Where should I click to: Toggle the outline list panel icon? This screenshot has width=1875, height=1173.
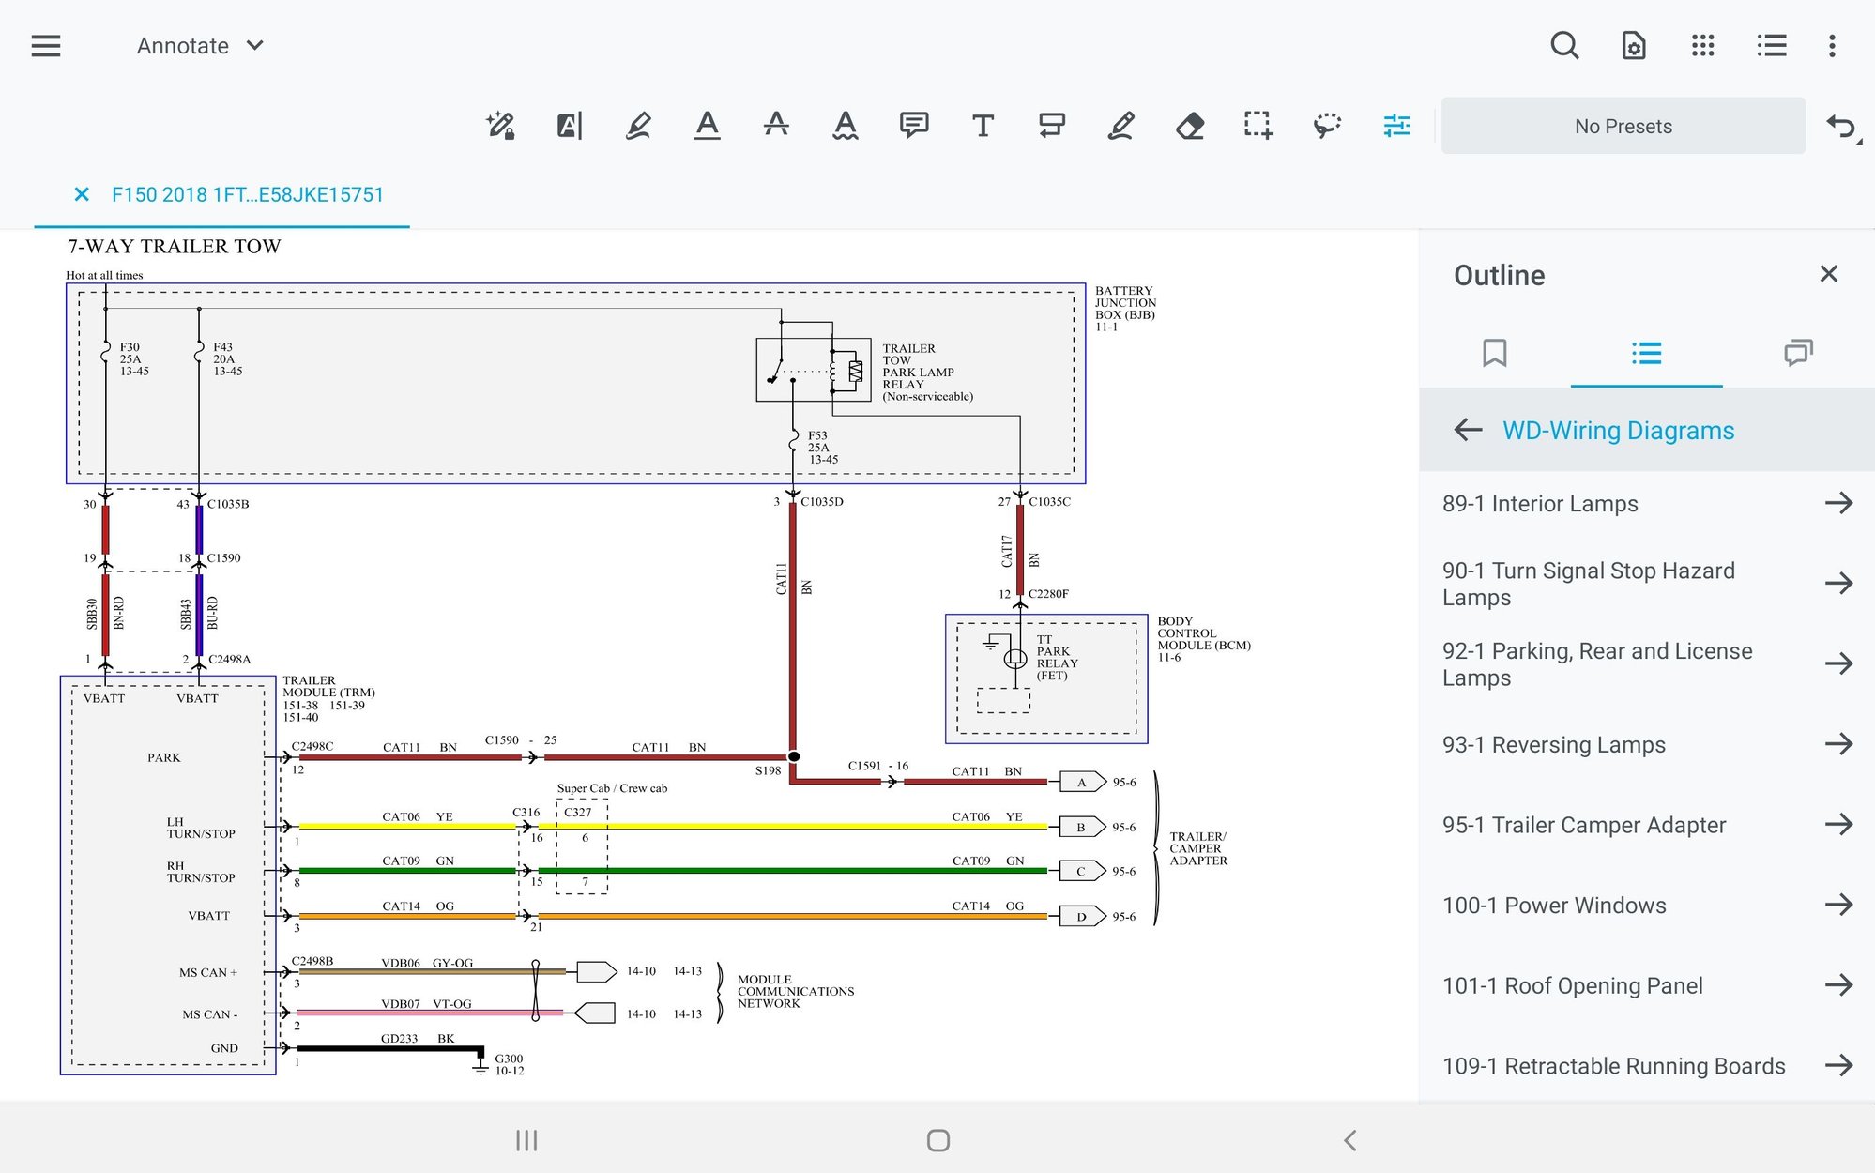[x=1771, y=45]
